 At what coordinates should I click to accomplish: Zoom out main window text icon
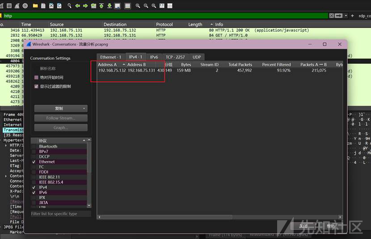tap(146, 6)
